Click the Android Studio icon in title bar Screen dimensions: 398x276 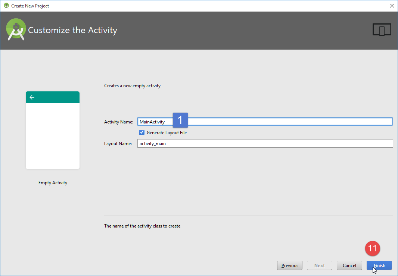[x=6, y=6]
